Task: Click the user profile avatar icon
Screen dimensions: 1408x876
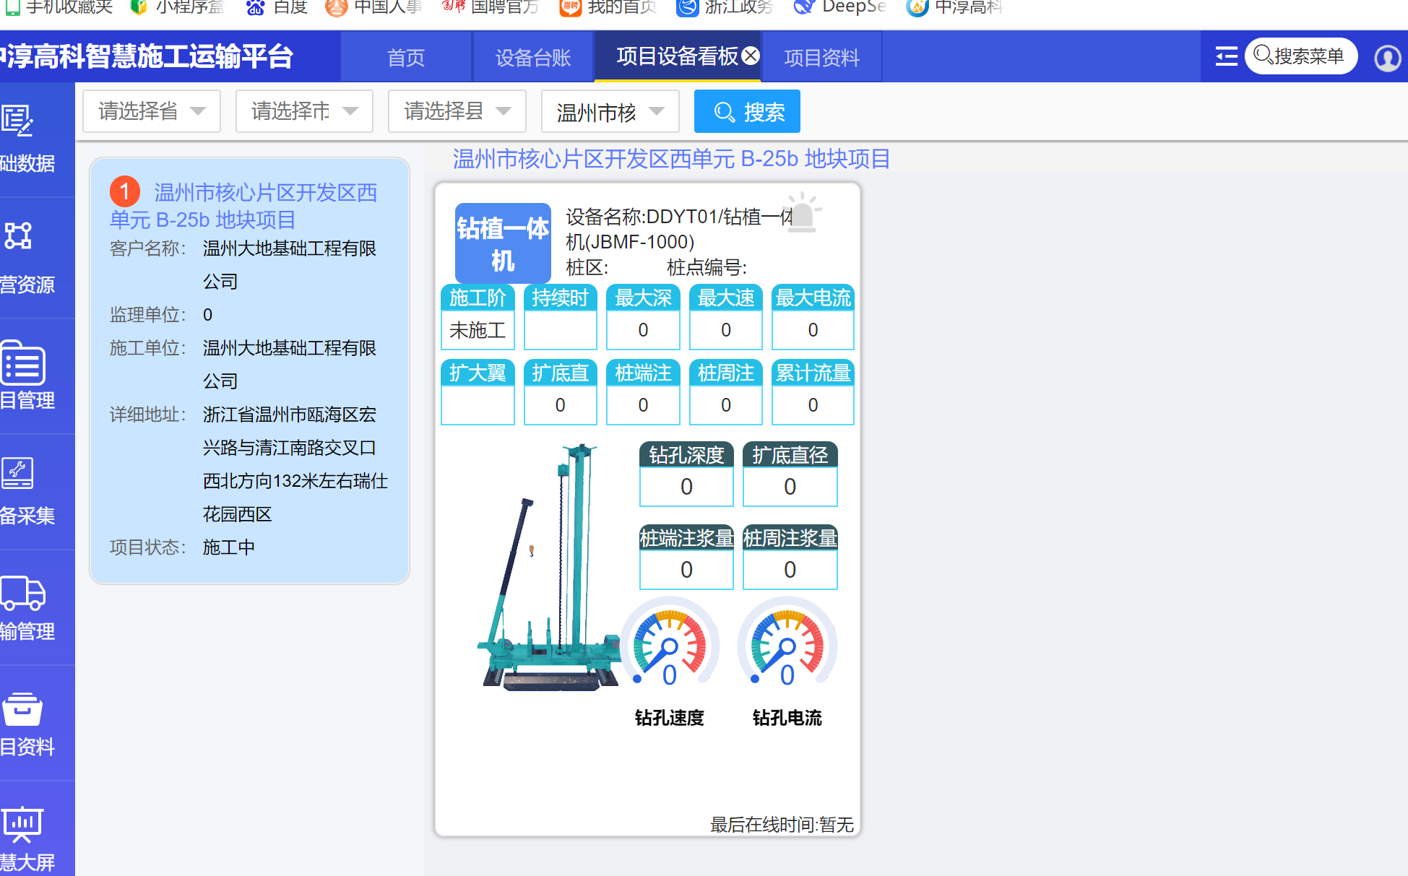Action: (1387, 57)
